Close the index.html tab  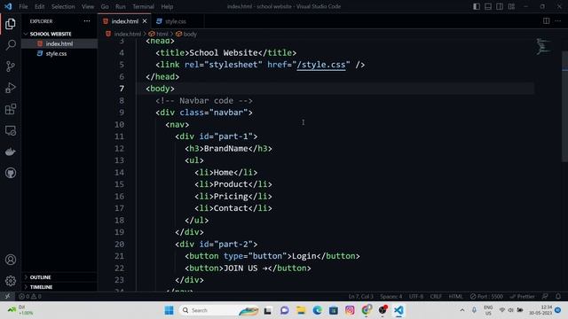coord(145,21)
